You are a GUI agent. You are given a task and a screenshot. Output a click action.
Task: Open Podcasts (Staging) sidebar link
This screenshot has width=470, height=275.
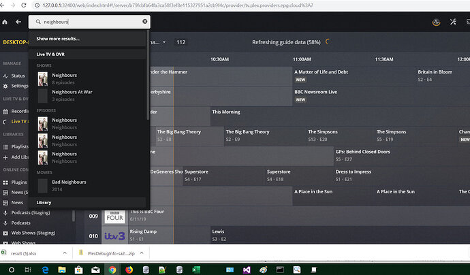[31, 212]
